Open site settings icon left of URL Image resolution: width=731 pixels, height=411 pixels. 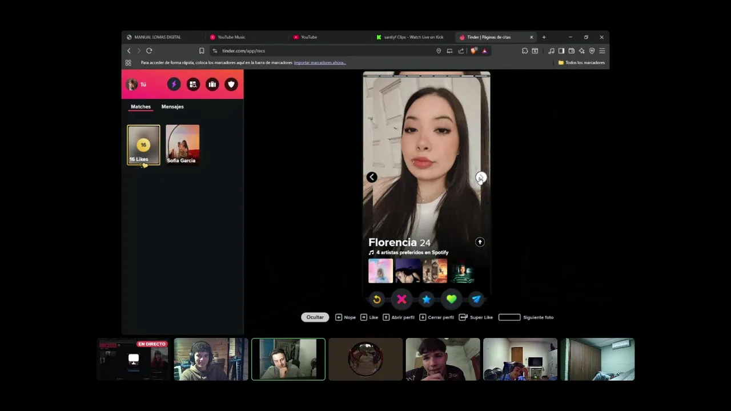click(215, 51)
